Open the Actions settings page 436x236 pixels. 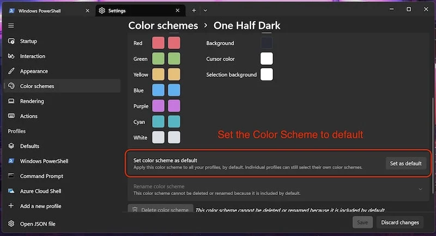62,116
